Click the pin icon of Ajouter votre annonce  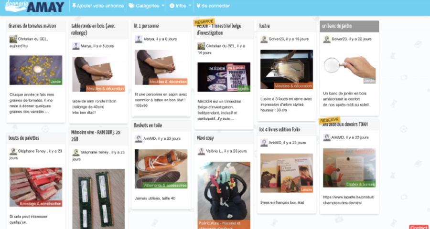74,6
